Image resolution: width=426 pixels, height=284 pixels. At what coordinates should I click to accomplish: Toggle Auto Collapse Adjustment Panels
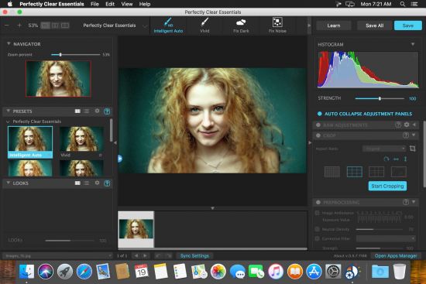319,114
